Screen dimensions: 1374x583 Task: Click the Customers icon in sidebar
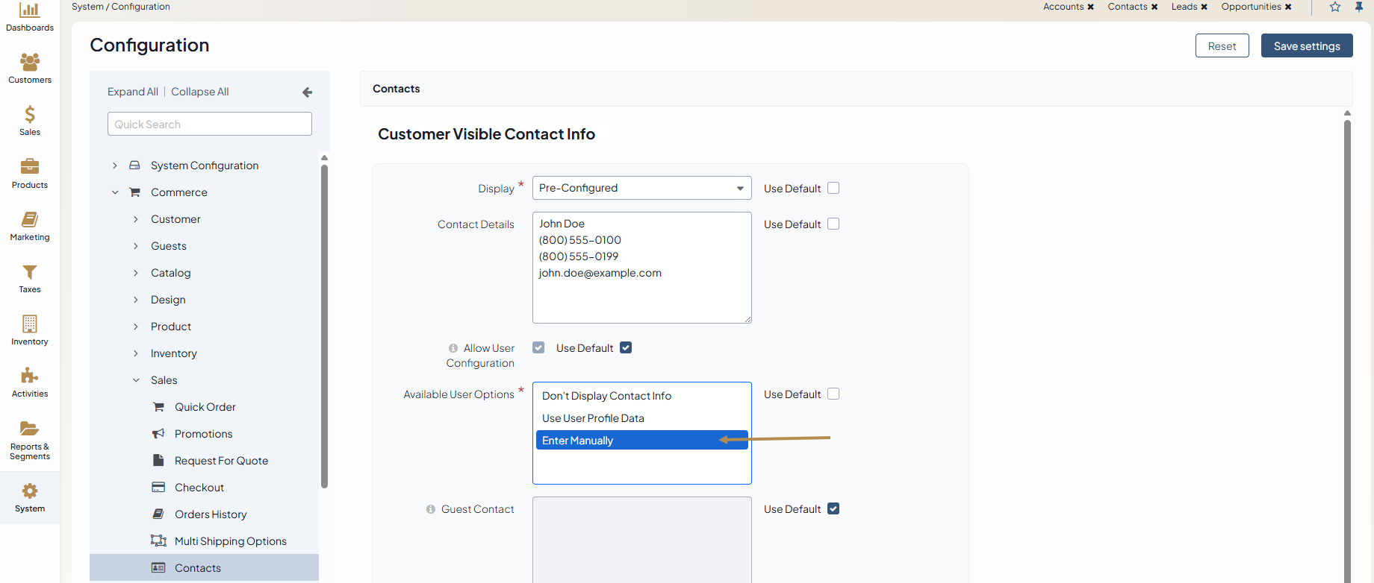30,63
